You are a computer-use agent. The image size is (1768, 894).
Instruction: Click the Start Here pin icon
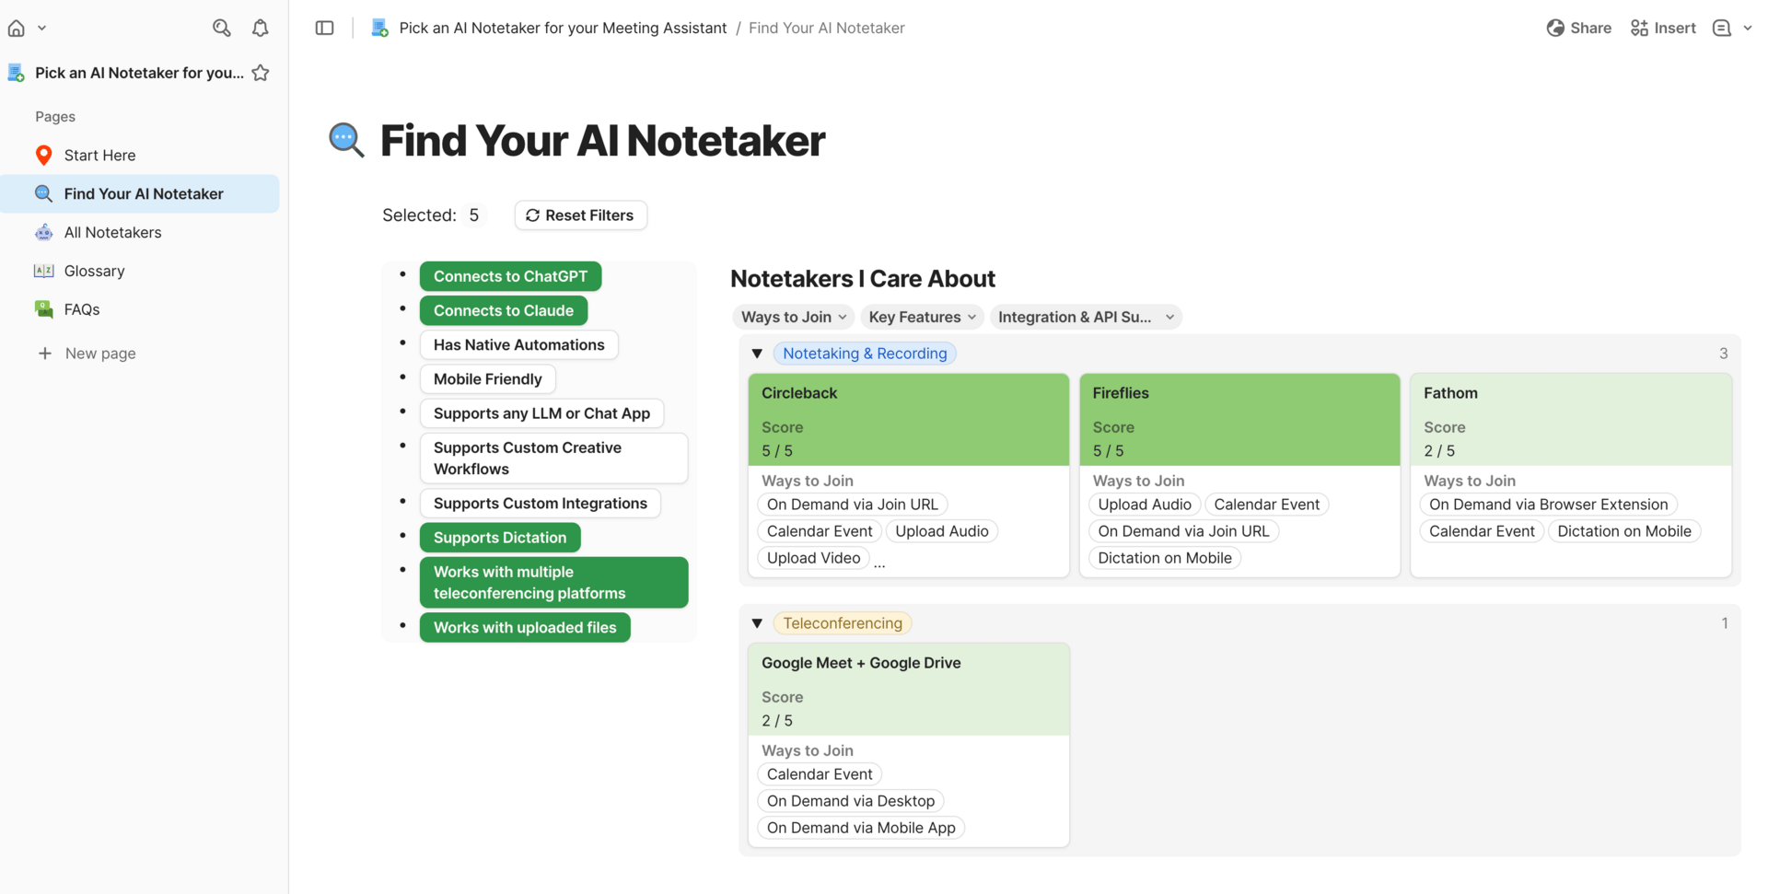click(43, 156)
